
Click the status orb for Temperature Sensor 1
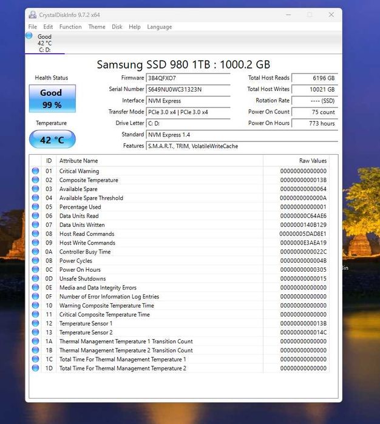[x=35, y=323]
